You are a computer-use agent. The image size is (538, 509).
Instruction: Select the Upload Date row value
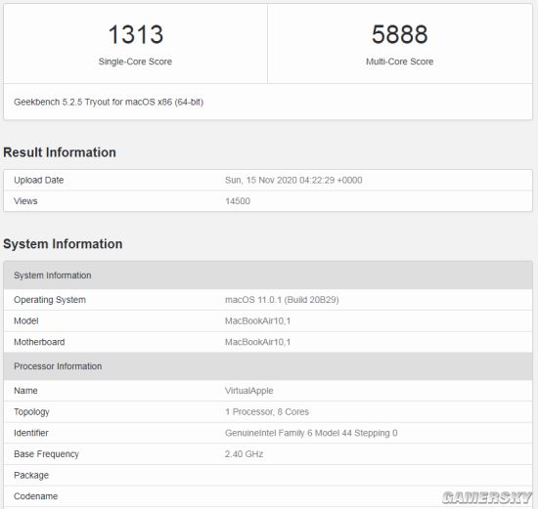point(293,181)
